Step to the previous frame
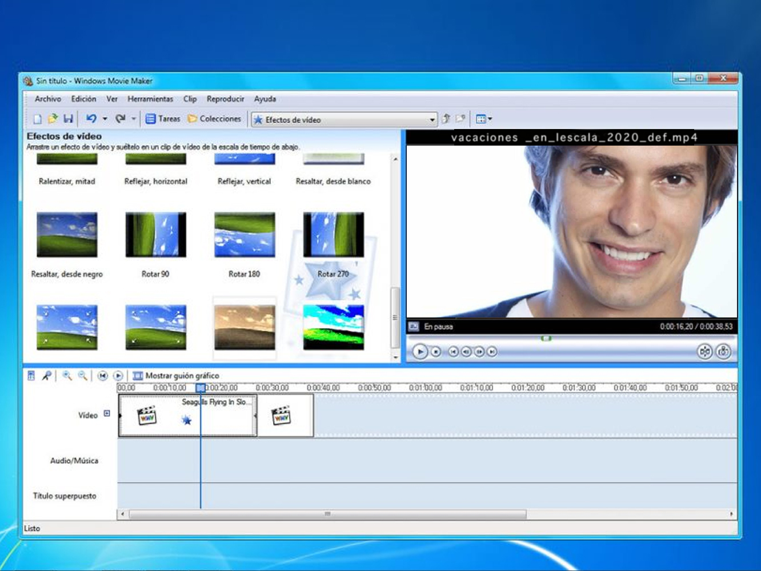Image resolution: width=761 pixels, height=571 pixels. (466, 352)
